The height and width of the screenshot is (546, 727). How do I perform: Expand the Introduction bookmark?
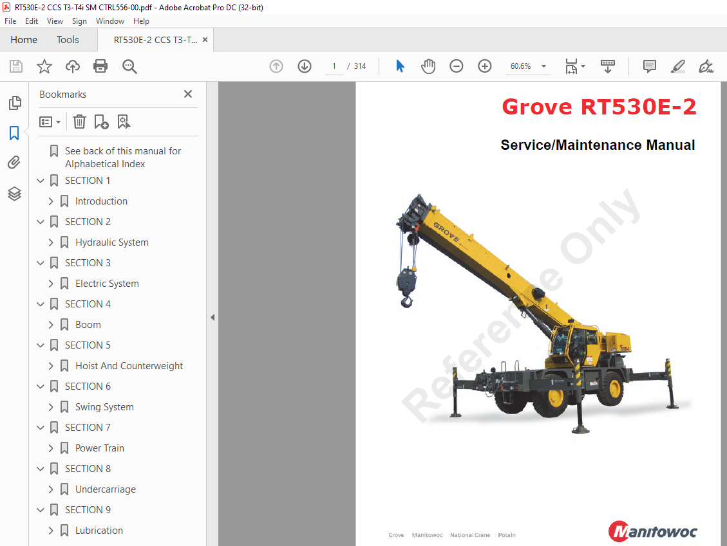51,201
